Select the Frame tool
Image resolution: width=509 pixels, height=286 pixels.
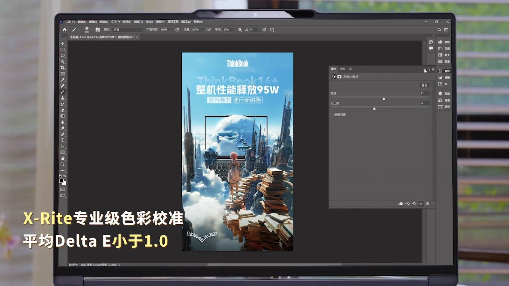[63, 74]
